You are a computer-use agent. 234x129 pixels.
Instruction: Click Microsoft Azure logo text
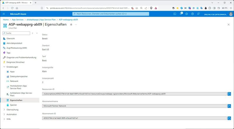tap(18, 14)
